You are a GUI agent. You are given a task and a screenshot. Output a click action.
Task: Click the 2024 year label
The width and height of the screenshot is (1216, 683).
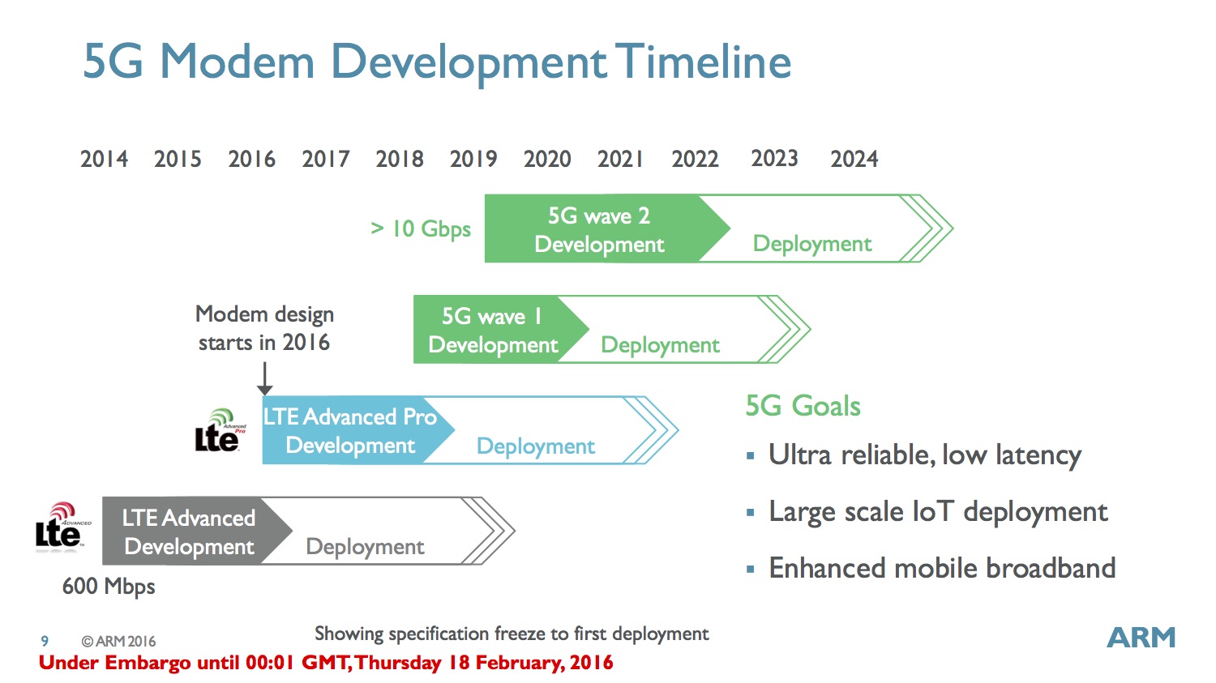(854, 159)
